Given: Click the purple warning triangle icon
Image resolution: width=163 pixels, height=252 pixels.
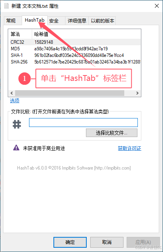Looking at the screenshot, I should [x=16, y=147].
